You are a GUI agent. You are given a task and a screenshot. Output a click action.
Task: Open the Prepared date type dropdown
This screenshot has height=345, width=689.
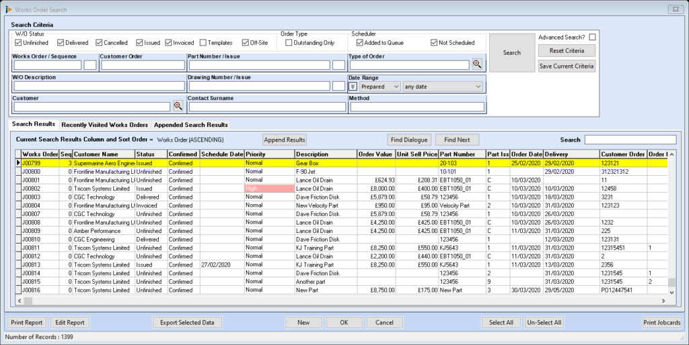(380, 87)
